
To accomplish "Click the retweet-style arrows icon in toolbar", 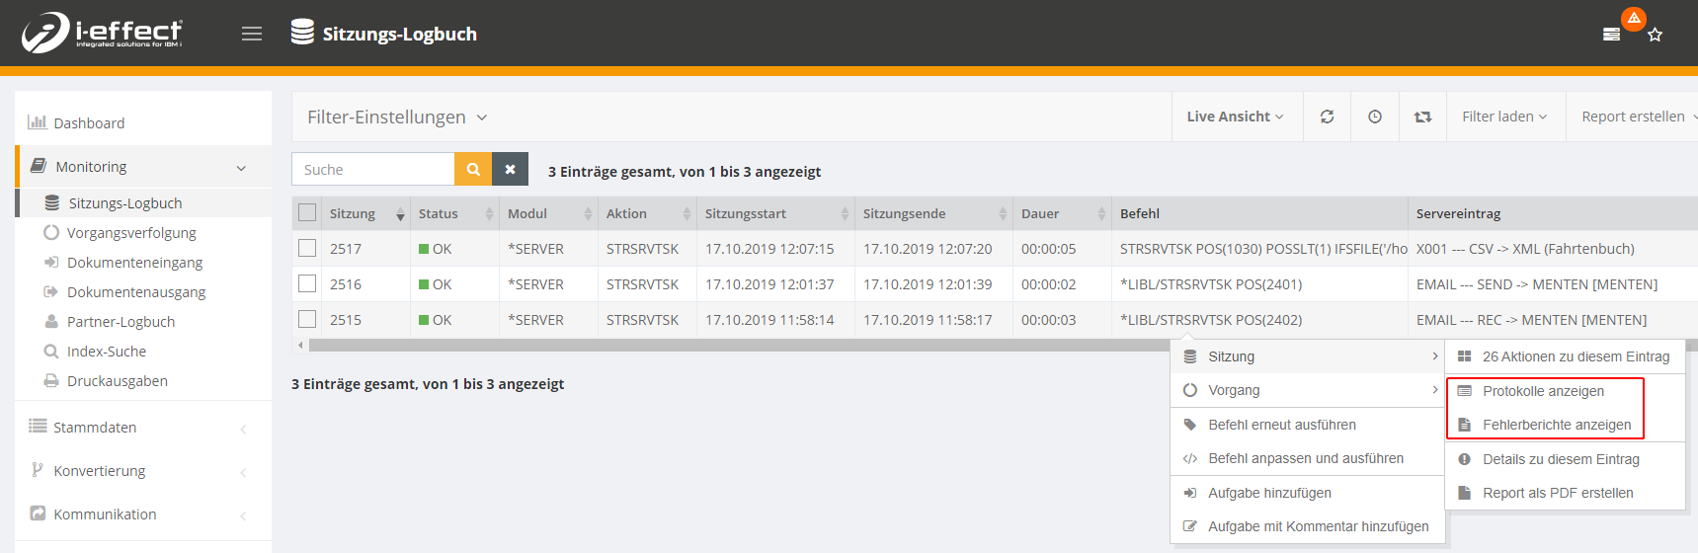I will click(1422, 117).
